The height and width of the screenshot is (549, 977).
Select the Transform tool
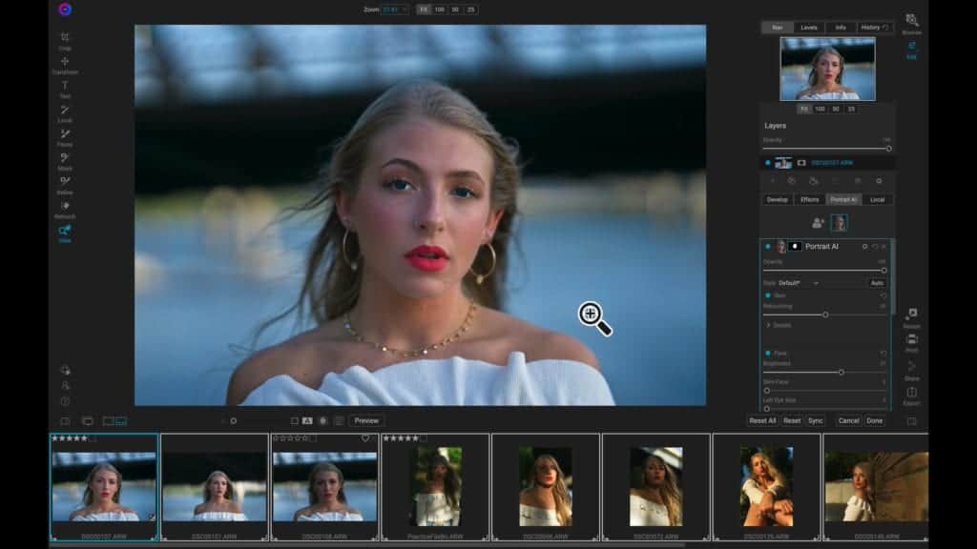(x=65, y=66)
